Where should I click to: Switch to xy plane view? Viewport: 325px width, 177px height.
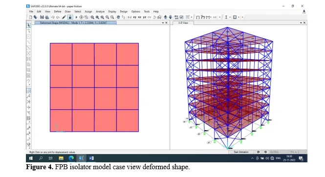coord(134,17)
